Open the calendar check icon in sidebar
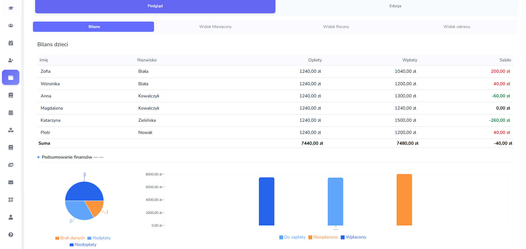This screenshot has height=249, width=526. pos(11,43)
